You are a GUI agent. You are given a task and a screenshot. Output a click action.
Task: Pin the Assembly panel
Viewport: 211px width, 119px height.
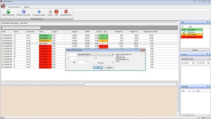click(x=207, y=86)
